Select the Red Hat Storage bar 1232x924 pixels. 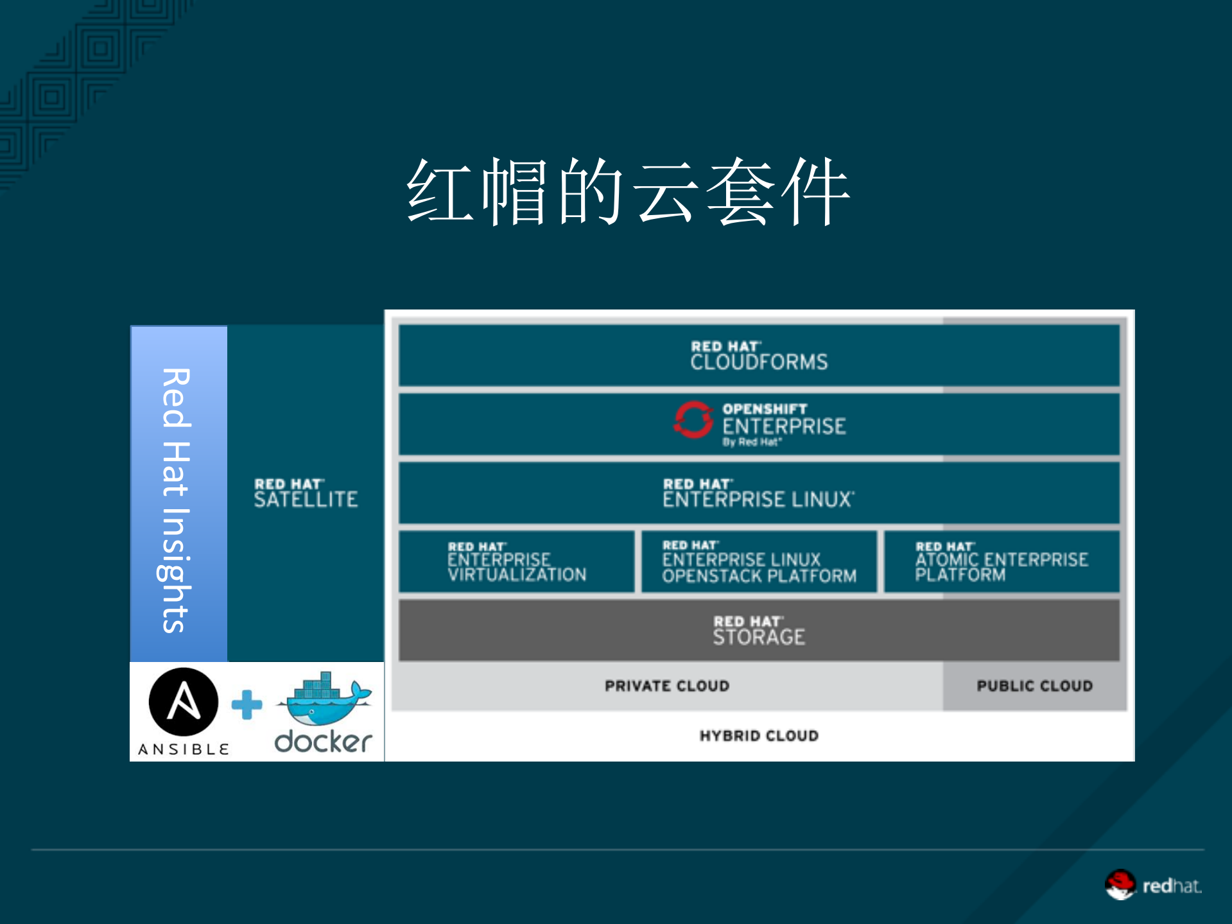coord(758,630)
